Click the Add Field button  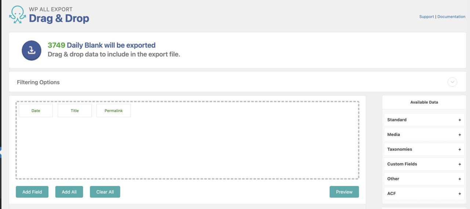32,192
